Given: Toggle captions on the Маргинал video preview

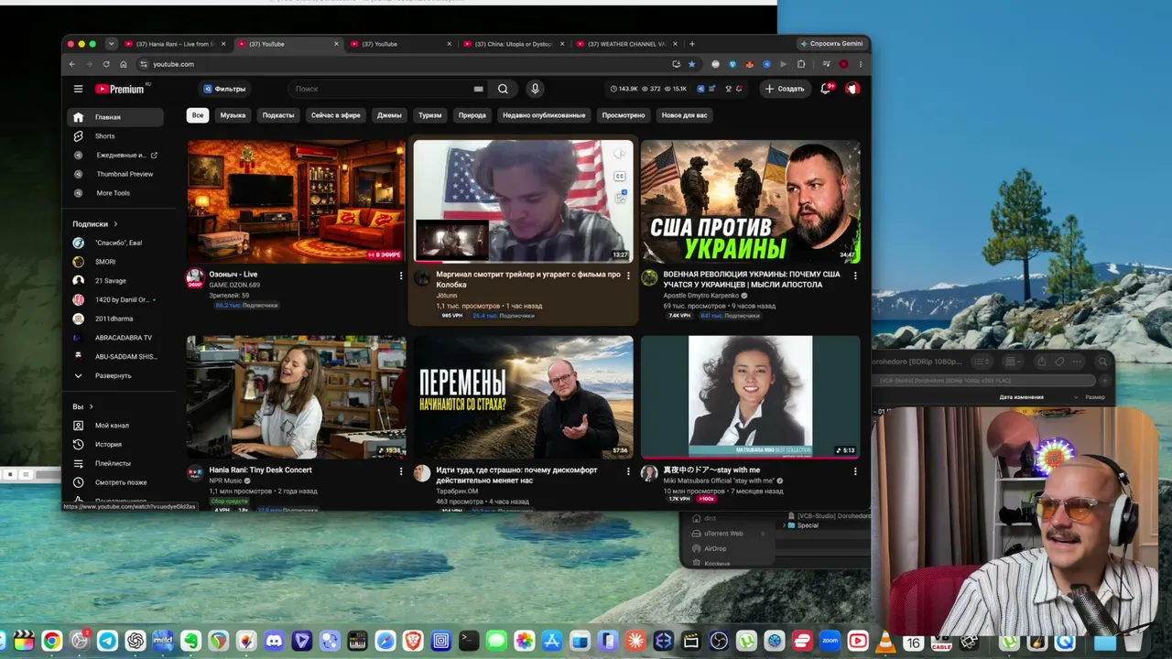Looking at the screenshot, I should [620, 177].
